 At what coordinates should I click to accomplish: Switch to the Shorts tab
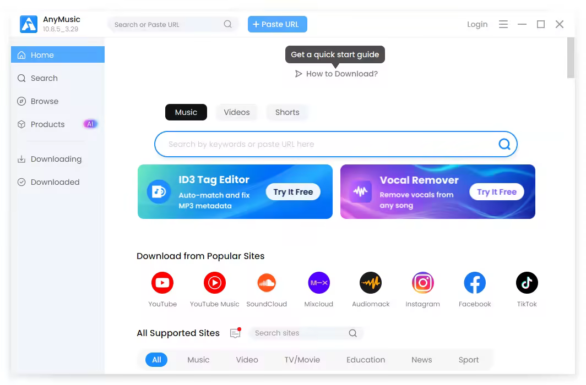tap(287, 112)
